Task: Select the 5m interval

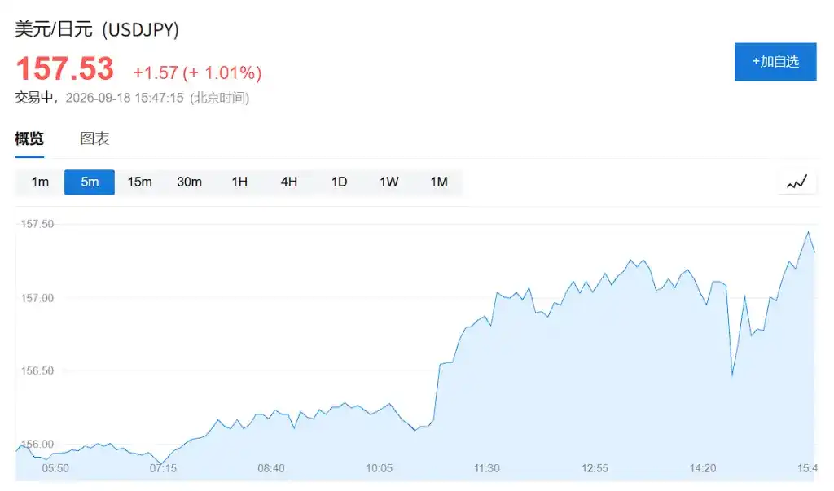Action: tap(90, 182)
